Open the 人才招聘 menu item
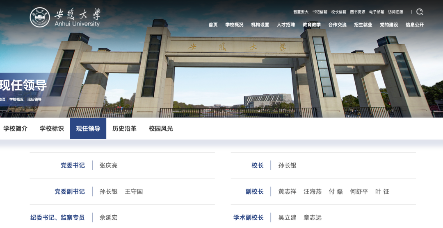The height and width of the screenshot is (228, 443). [x=285, y=25]
